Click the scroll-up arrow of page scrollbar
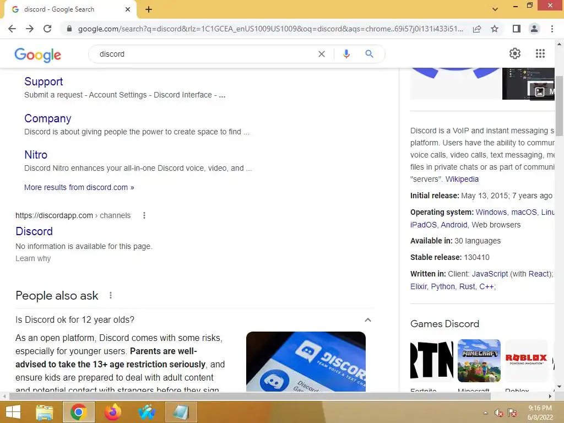 point(559,44)
